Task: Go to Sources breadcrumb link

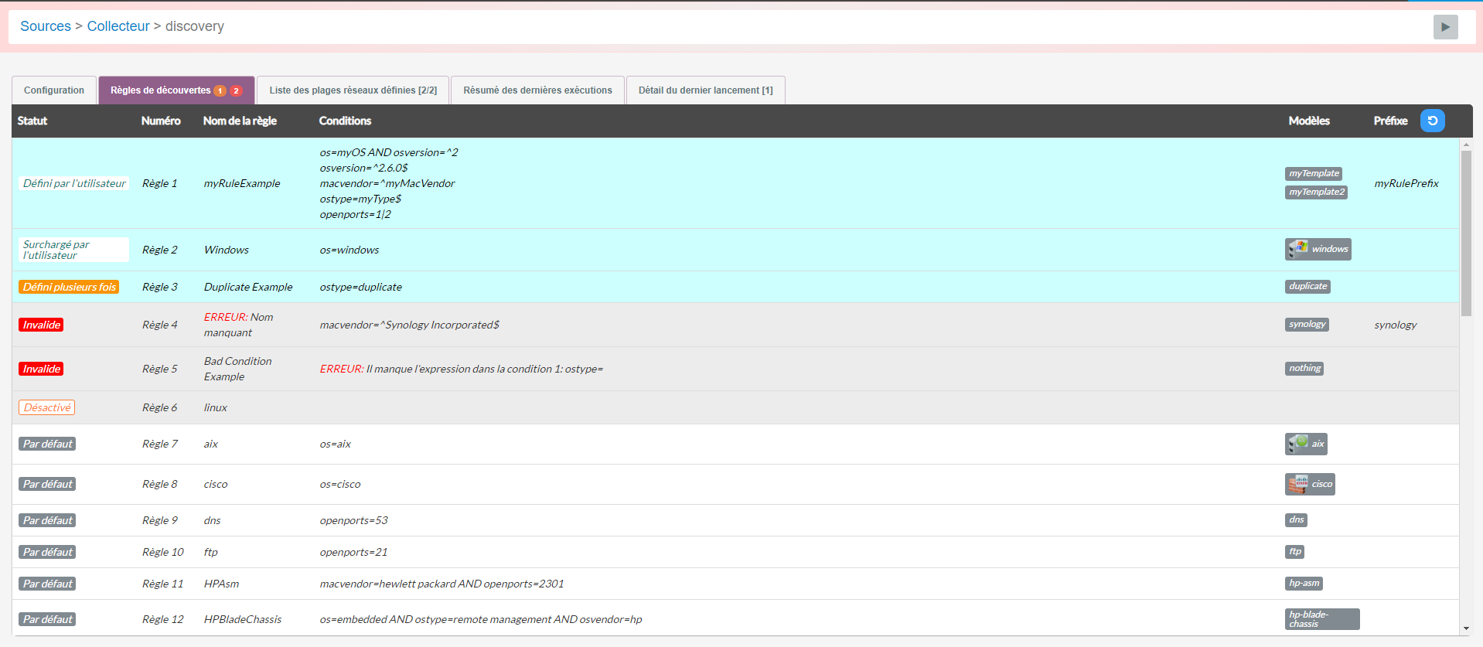Action: (46, 26)
